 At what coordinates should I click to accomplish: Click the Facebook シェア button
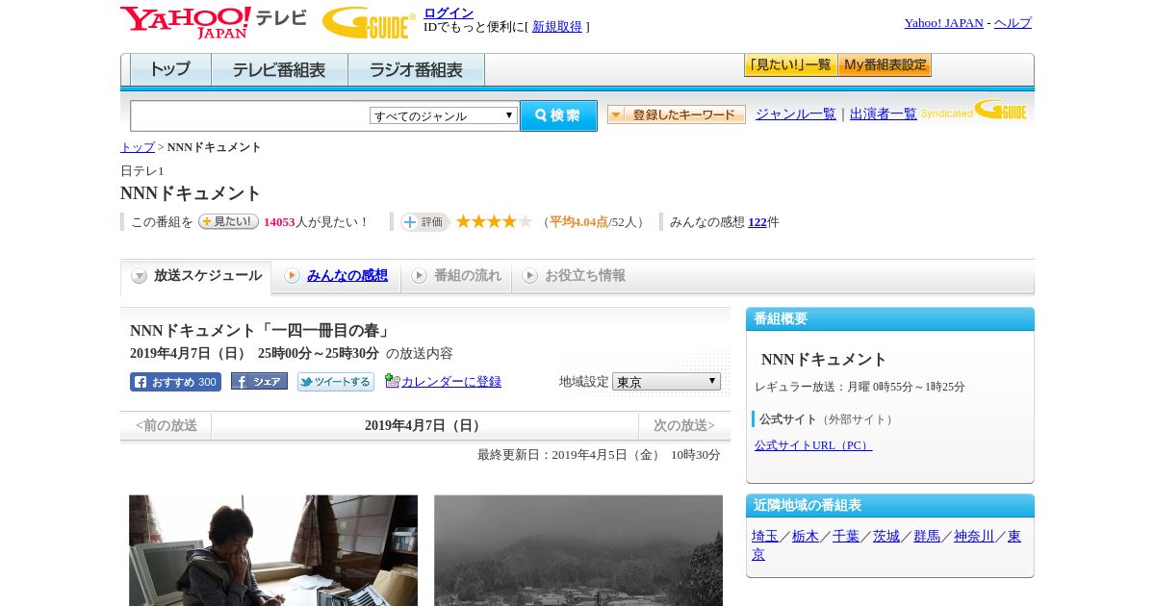point(259,382)
